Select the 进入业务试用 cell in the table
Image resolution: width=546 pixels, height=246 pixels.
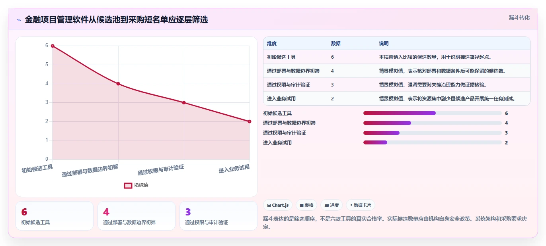click(x=281, y=99)
